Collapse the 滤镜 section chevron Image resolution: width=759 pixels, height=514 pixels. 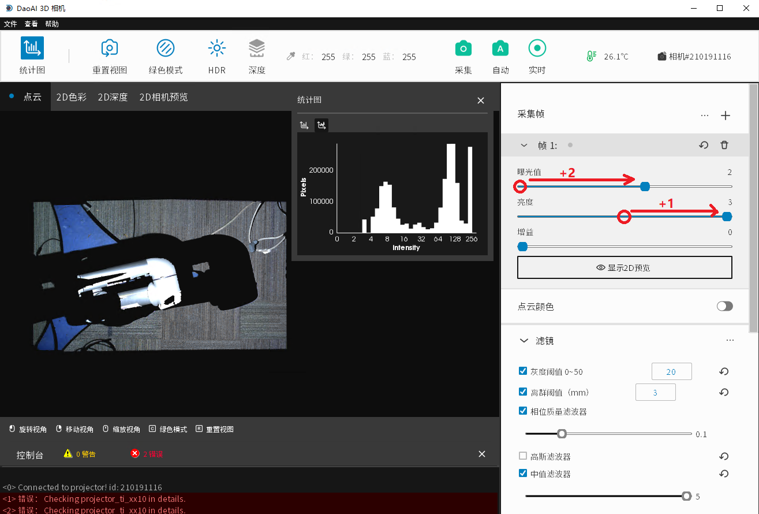524,341
